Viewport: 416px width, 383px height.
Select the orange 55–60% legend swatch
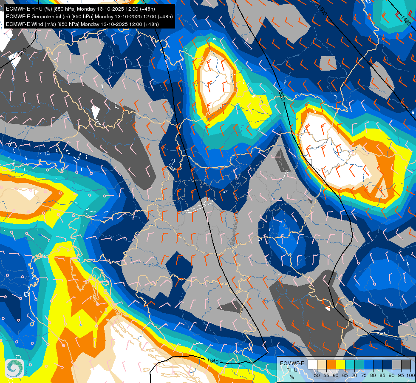[x=331, y=364]
